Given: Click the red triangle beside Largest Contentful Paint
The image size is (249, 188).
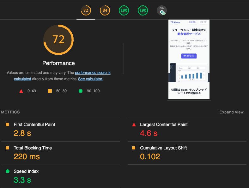Looking at the screenshot, I should (x=134, y=124).
